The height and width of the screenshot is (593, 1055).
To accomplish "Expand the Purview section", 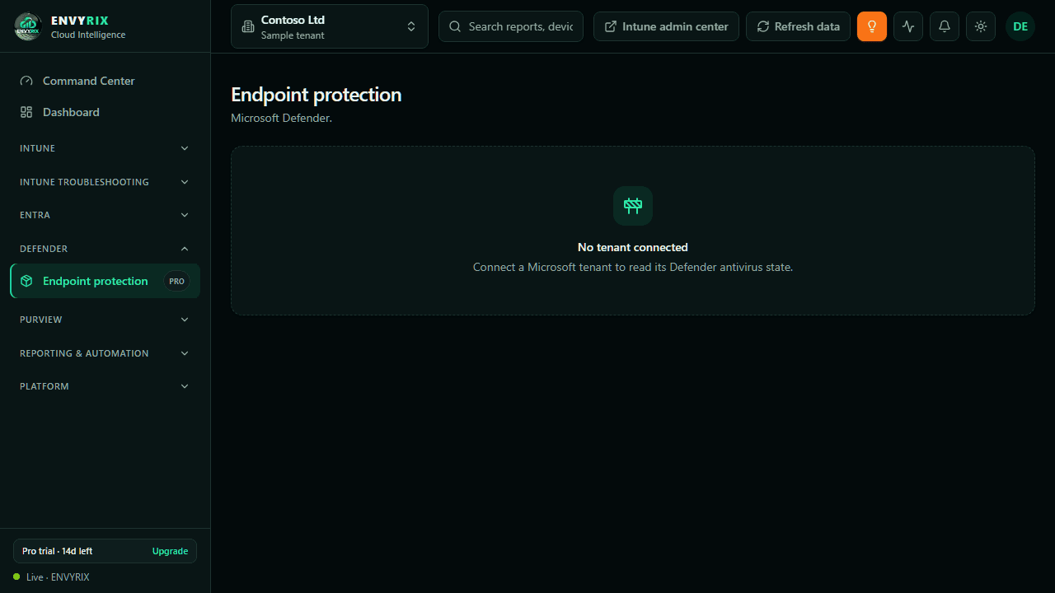I will (105, 320).
